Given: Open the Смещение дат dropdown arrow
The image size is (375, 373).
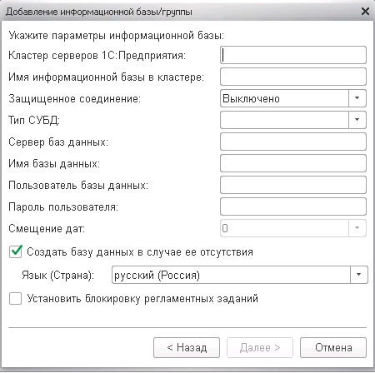Looking at the screenshot, I should [357, 228].
